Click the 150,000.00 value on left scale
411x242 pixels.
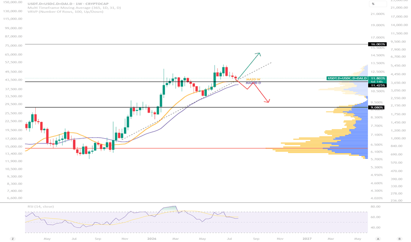tap(12, 2)
